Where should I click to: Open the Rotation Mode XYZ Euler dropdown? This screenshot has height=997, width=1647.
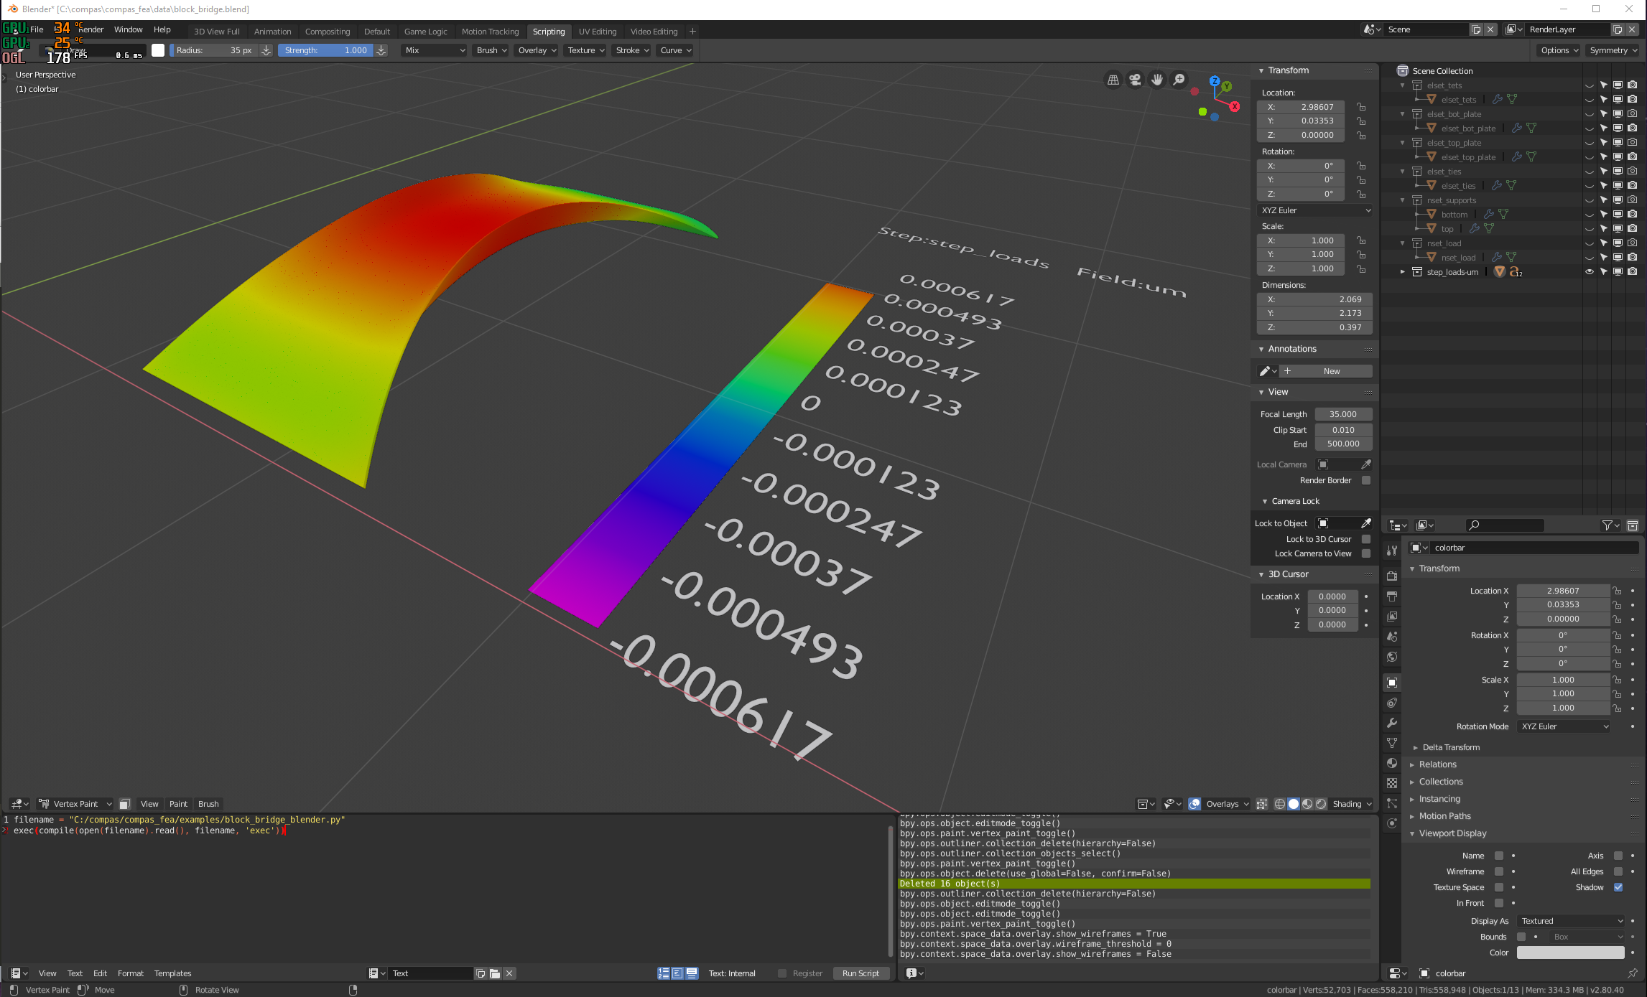pyautogui.click(x=1563, y=726)
